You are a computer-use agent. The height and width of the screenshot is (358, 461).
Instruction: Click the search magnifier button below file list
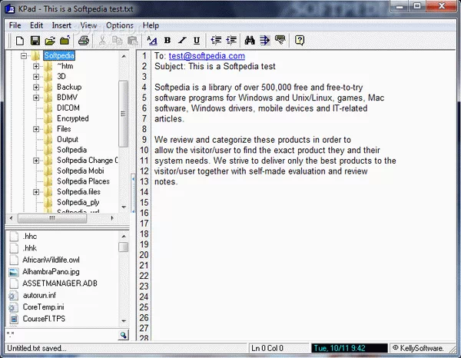point(124,335)
